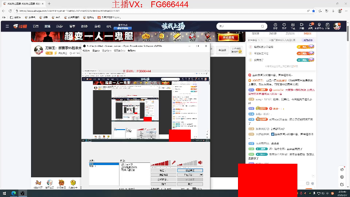
Task: Click 开始游戏 button on the banner ad
Action: pos(228,37)
